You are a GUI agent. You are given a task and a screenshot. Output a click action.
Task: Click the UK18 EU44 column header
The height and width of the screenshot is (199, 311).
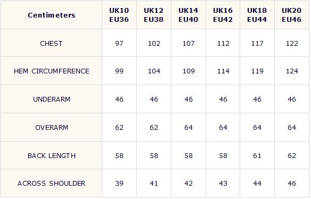coord(257,15)
